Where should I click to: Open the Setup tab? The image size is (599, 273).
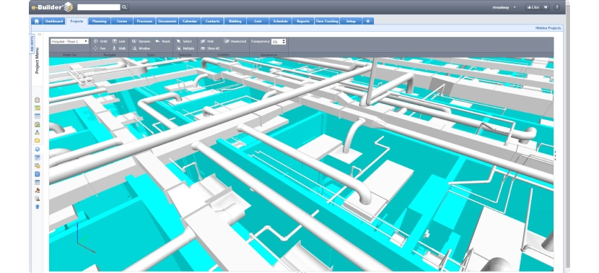tap(351, 22)
